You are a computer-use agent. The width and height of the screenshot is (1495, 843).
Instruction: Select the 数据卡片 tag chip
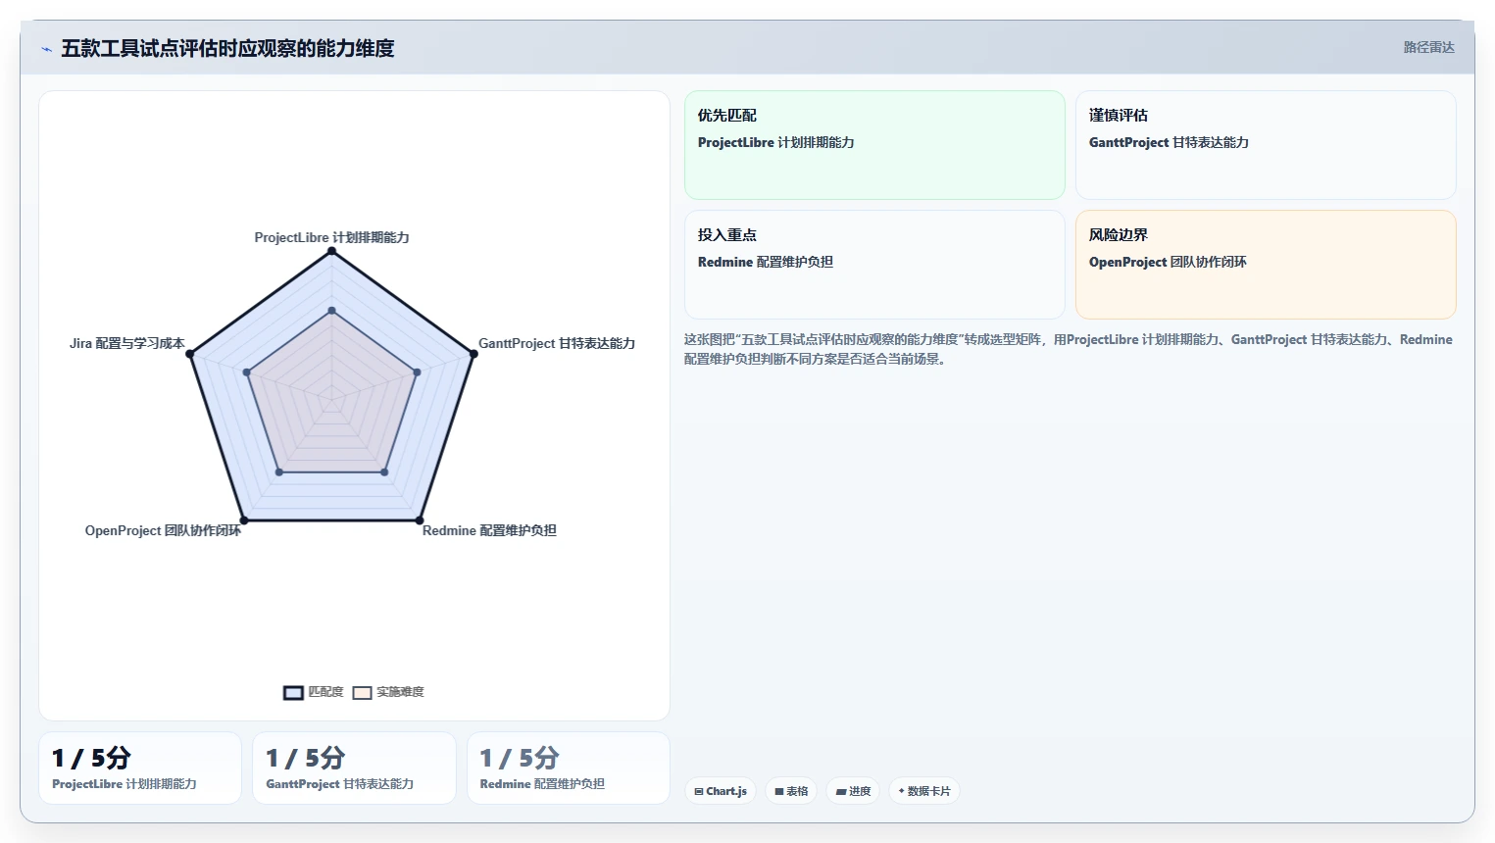coord(923,791)
